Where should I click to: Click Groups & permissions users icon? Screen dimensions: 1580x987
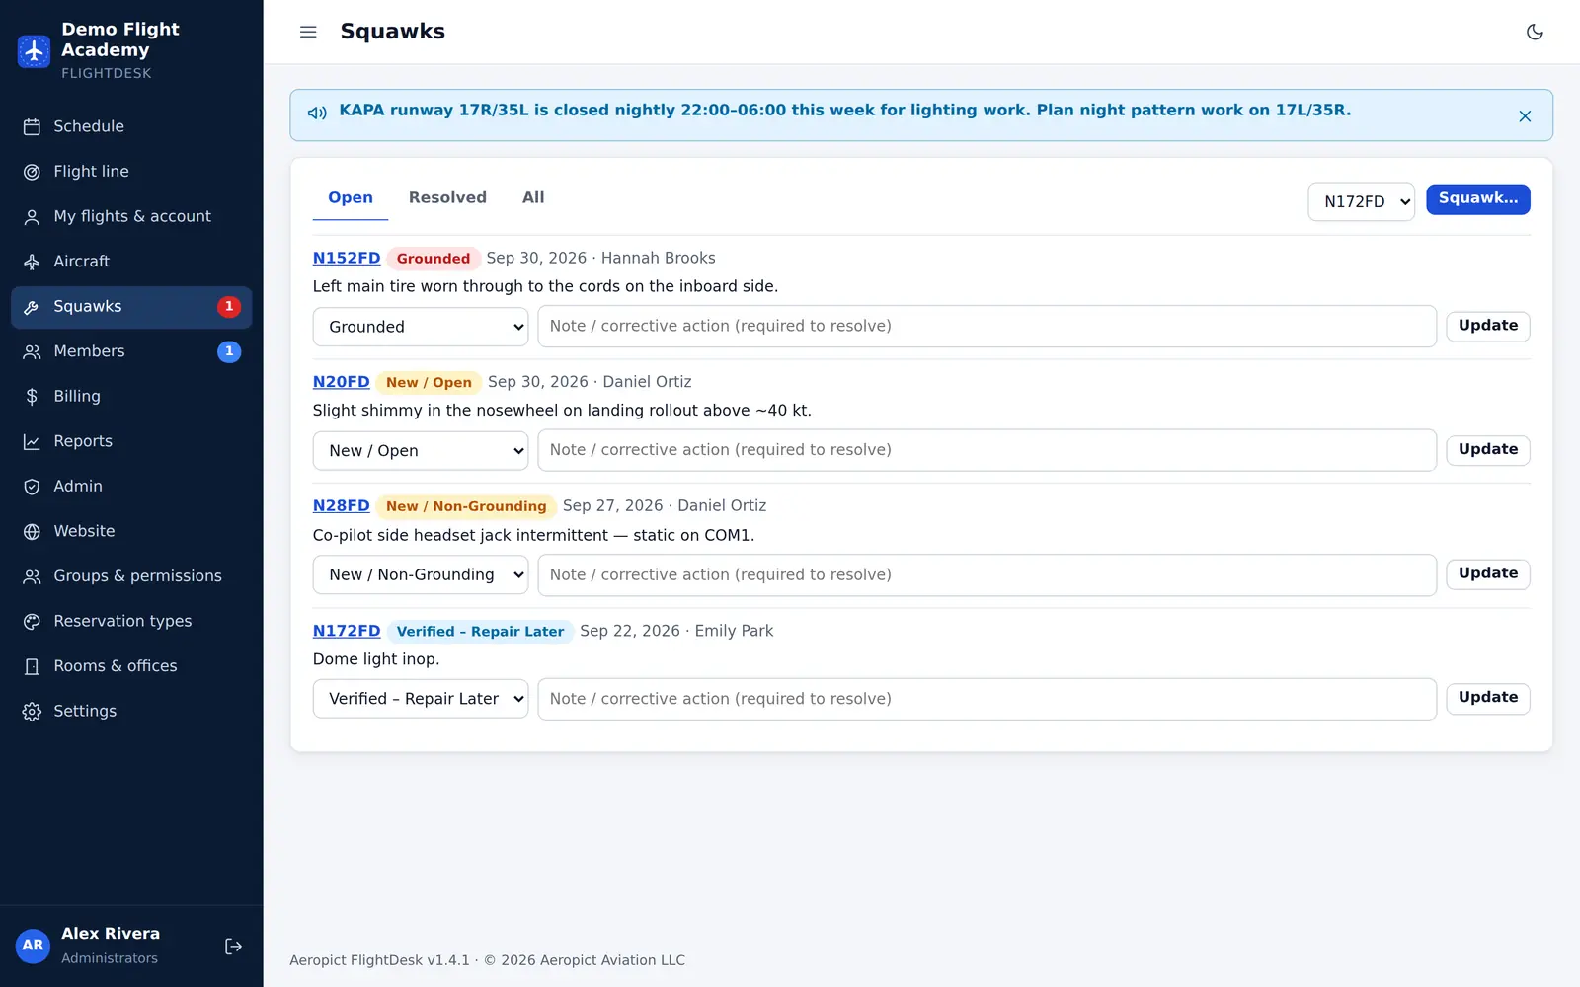[x=32, y=576]
